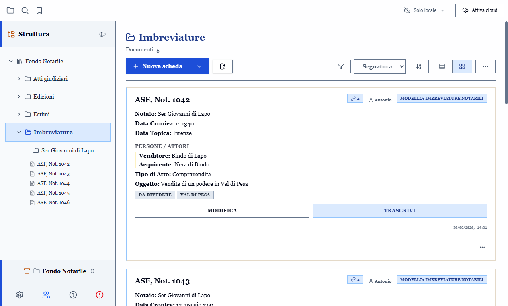This screenshot has height=306, width=508.
Task: Toggle the sort direction icon
Action: pos(419,66)
